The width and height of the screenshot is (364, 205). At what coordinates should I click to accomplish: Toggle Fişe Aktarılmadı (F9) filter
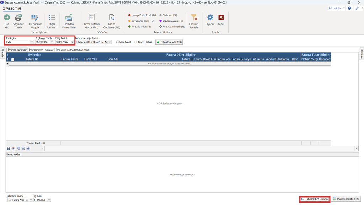[x=172, y=26]
